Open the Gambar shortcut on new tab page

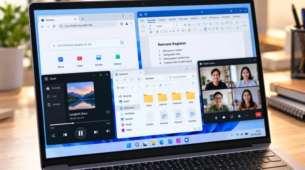[x=99, y=60]
